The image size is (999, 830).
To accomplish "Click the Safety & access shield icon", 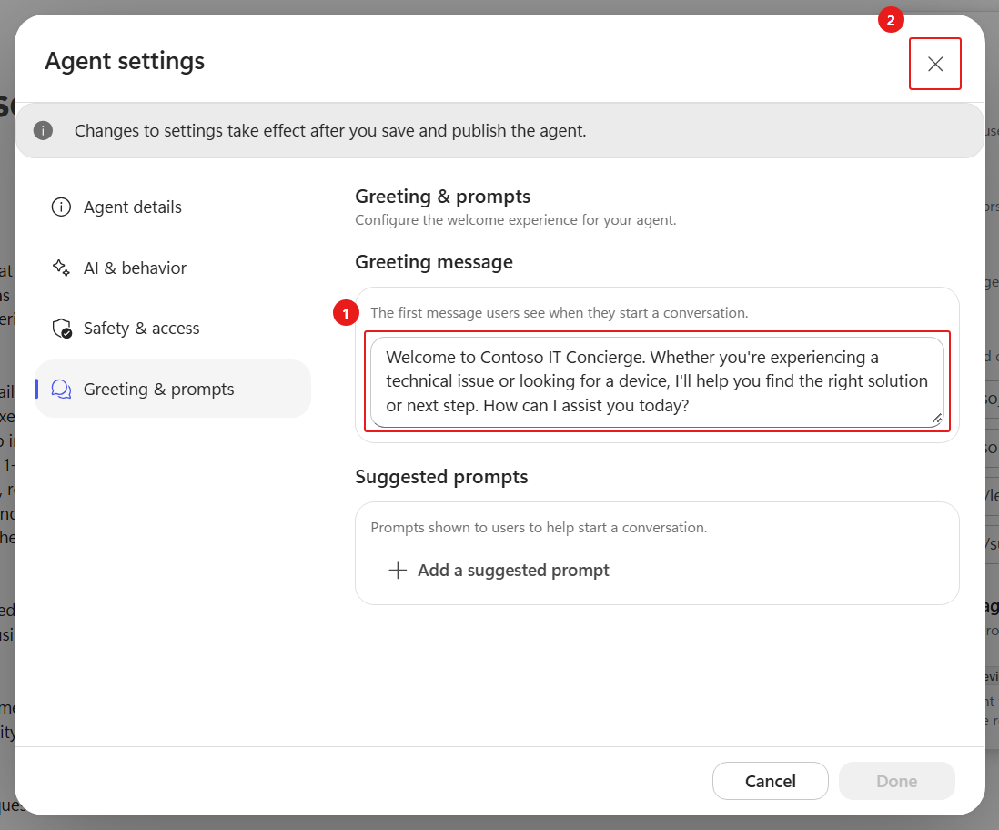I will pyautogui.click(x=61, y=329).
